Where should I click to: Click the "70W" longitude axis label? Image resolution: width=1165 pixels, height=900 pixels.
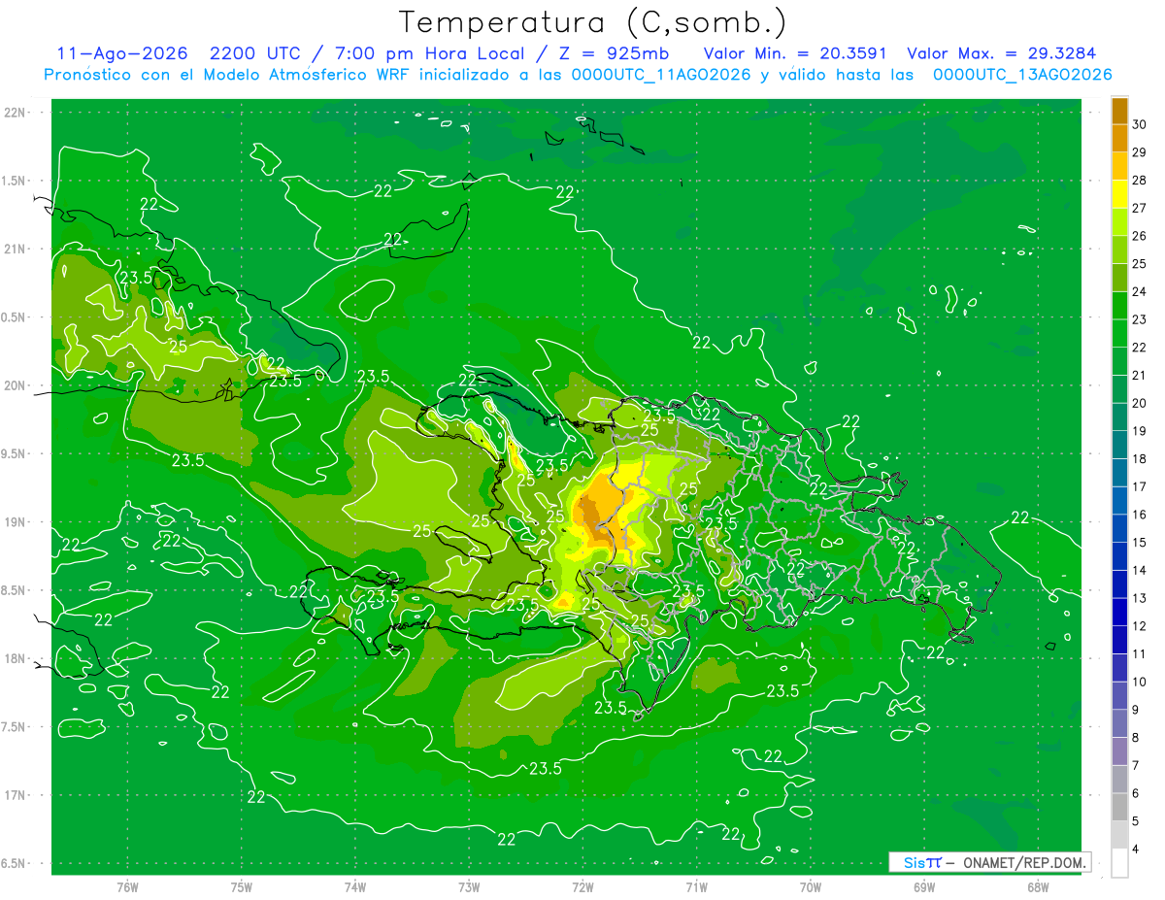click(x=811, y=887)
